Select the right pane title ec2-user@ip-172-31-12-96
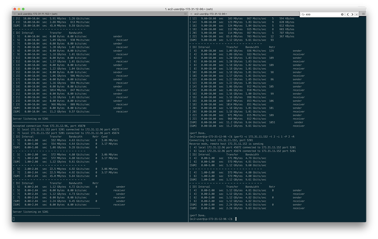Image resolution: width=378 pixels, height=239 pixels. (x=211, y=14)
